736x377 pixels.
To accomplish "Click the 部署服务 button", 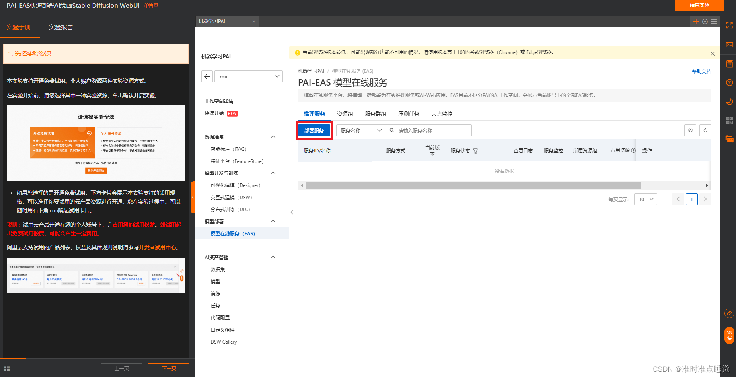I will tap(314, 130).
